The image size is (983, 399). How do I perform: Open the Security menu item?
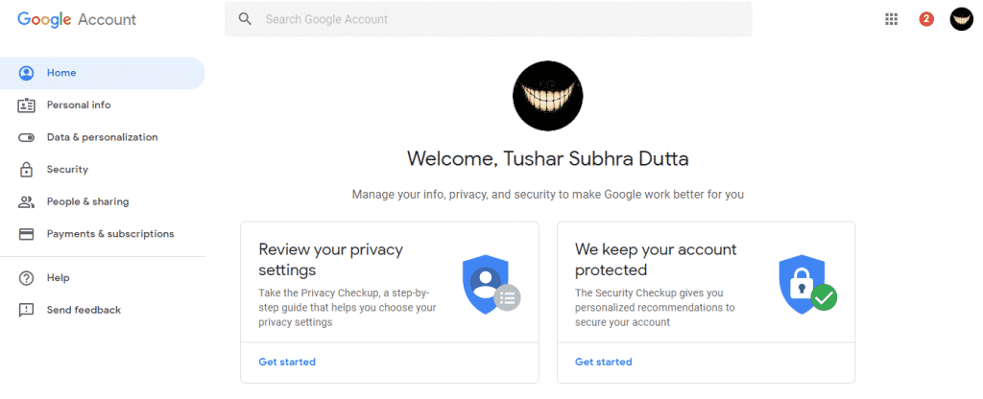pyautogui.click(x=67, y=170)
